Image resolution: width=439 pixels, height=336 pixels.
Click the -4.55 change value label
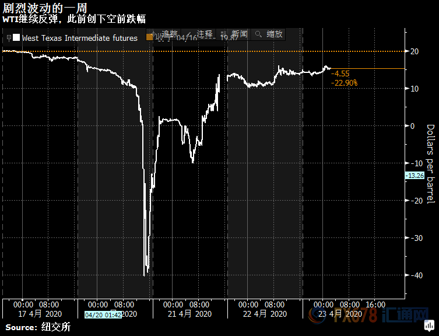coord(340,73)
